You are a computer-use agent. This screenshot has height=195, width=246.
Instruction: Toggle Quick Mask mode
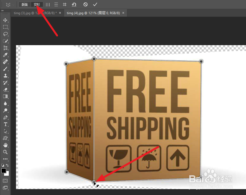tap(5, 181)
